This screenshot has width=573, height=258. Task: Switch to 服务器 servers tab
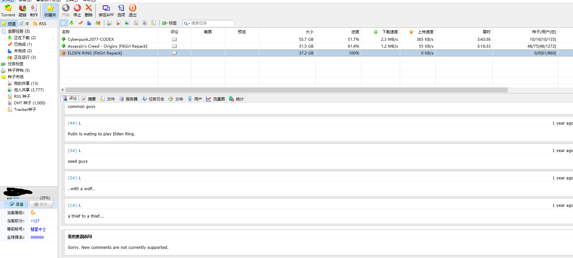point(128,99)
